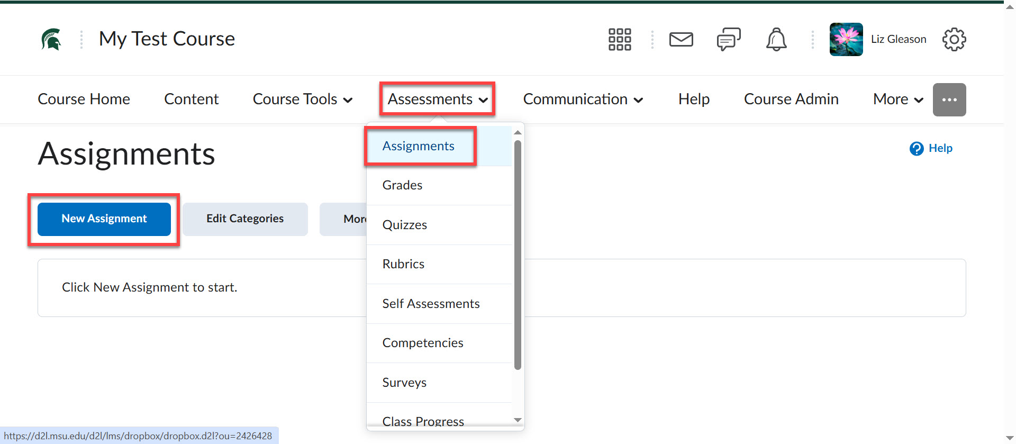Viewport: 1016px width, 444px height.
Task: Collapse the Assessments dropdown menu
Action: pos(437,99)
